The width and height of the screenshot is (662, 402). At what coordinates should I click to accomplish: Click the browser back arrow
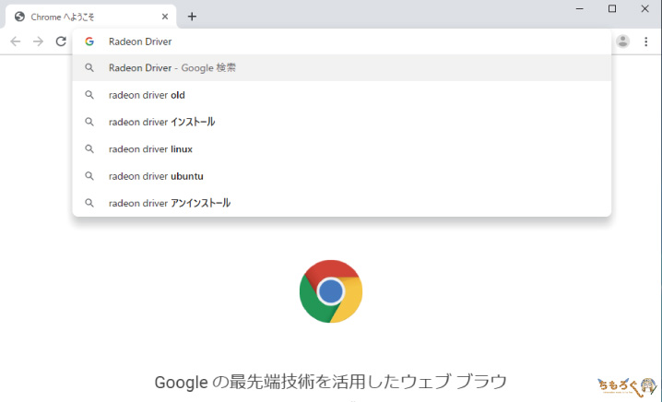click(16, 41)
